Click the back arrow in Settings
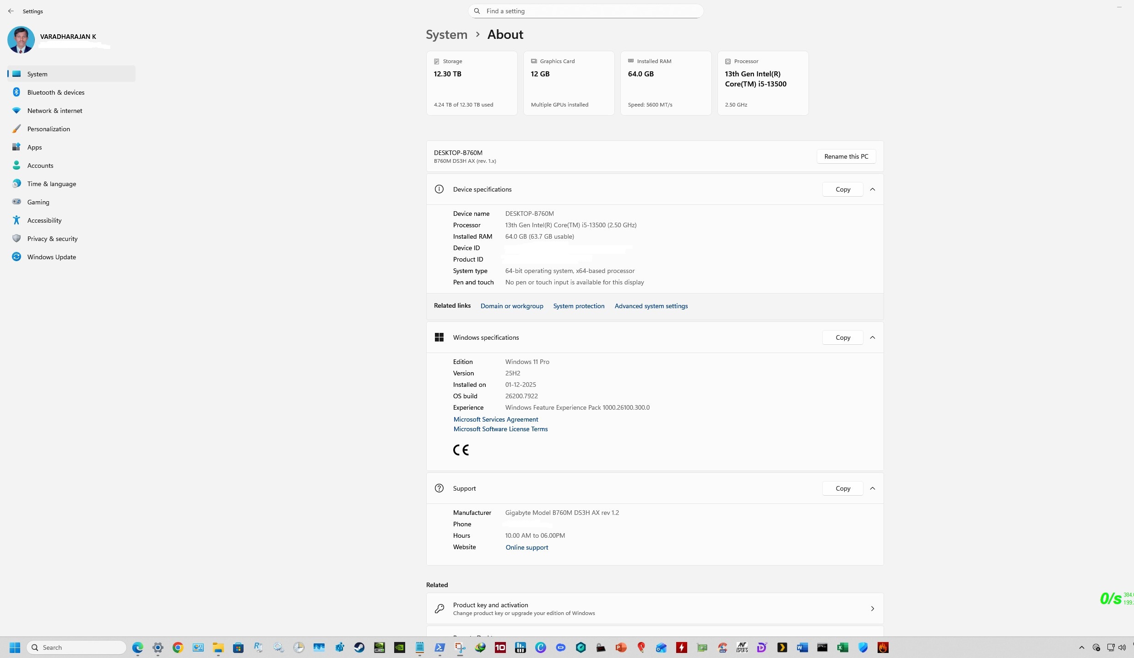 click(11, 11)
